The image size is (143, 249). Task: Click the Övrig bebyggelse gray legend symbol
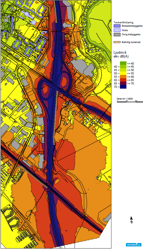click(x=117, y=34)
